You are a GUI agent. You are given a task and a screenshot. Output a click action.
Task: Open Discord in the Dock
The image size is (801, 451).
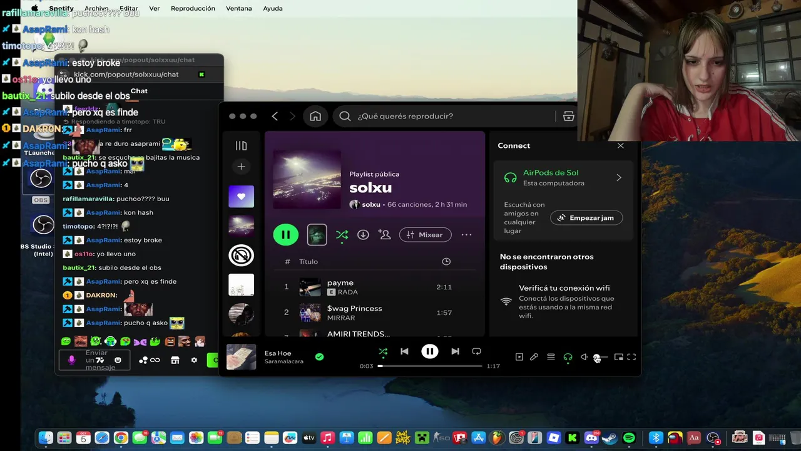coord(591,438)
